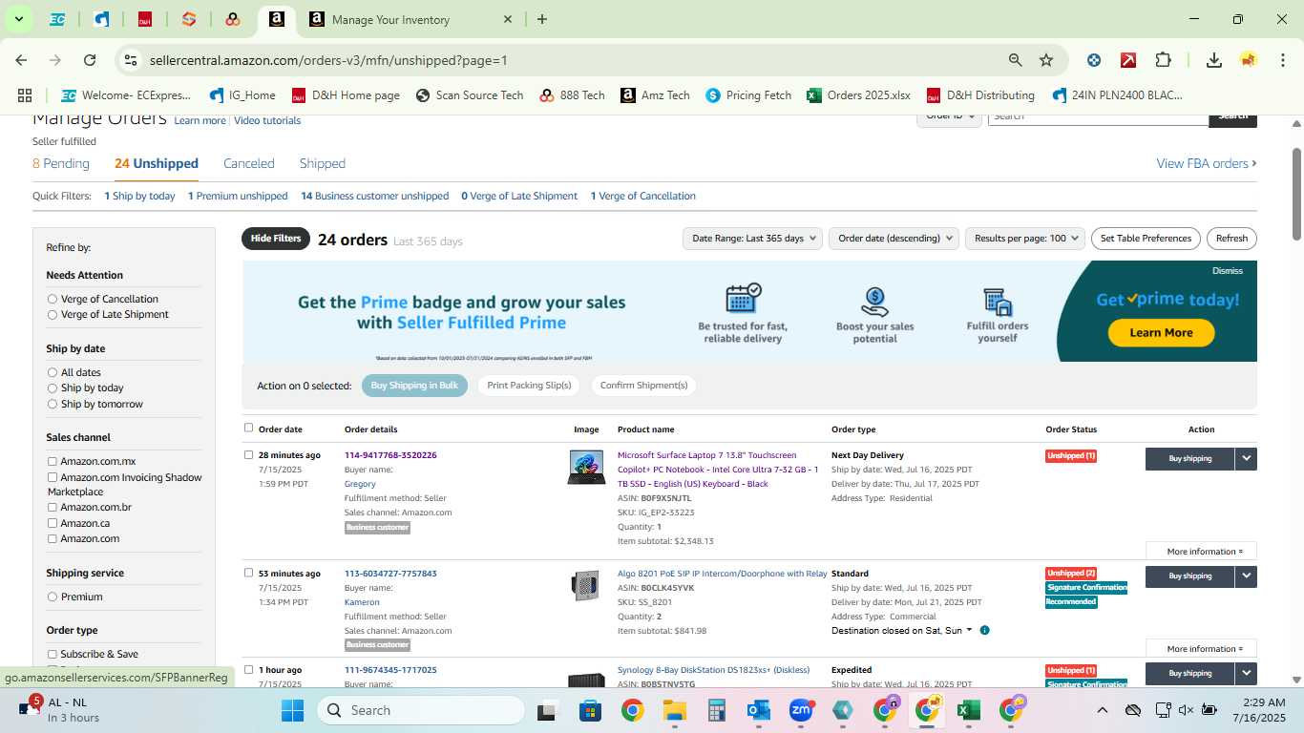Select Verge of Late Shipment radio filter
1304x733 pixels.
click(53, 314)
